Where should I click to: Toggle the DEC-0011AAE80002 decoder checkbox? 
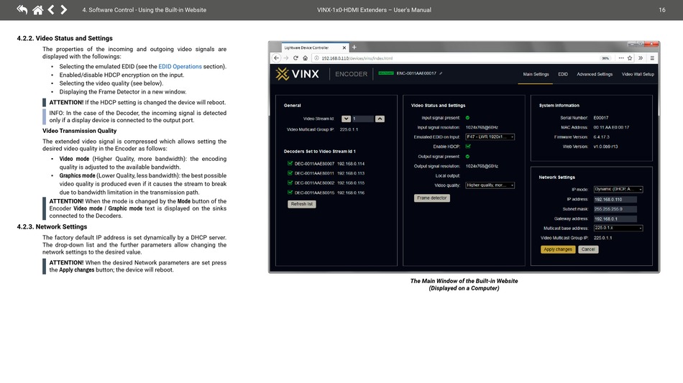tap(290, 183)
